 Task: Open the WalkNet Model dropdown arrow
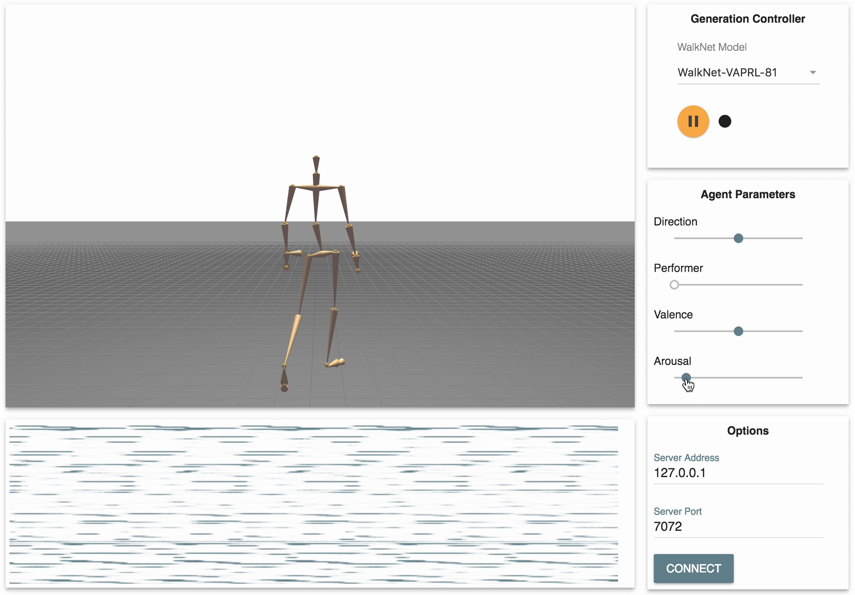[x=813, y=72]
